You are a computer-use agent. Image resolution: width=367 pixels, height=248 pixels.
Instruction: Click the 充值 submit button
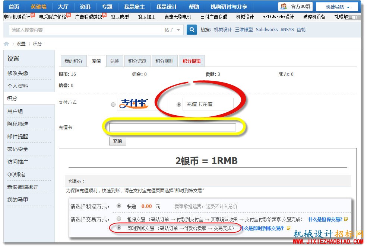click(118, 141)
